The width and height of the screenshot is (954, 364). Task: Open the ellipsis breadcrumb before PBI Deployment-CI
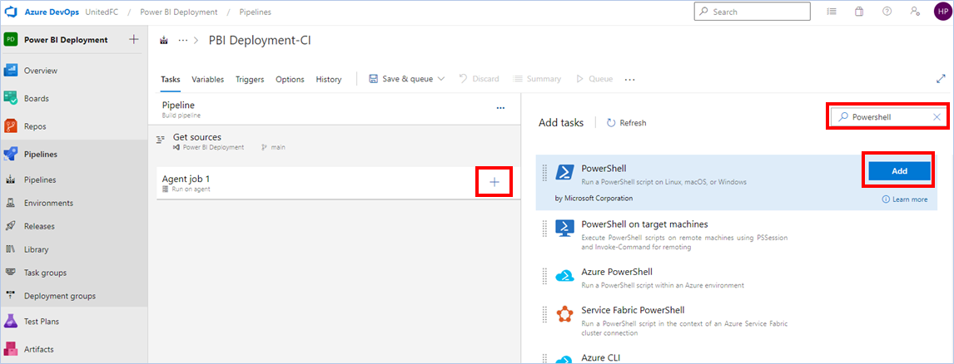pos(183,41)
